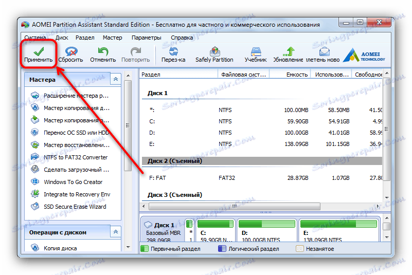Click Незанятое legend swatch
412x275 pixels.
(x=299, y=249)
